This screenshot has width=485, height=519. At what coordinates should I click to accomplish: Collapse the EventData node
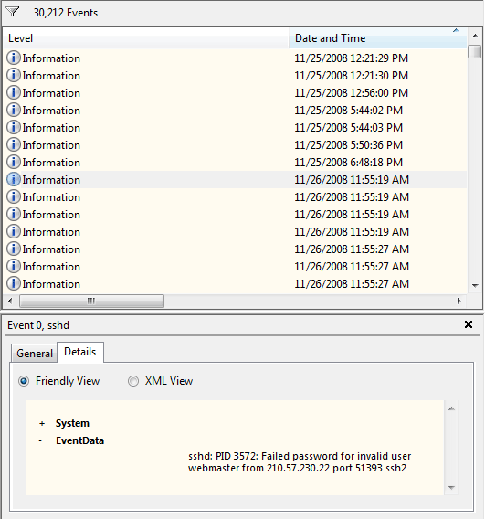pyautogui.click(x=40, y=441)
